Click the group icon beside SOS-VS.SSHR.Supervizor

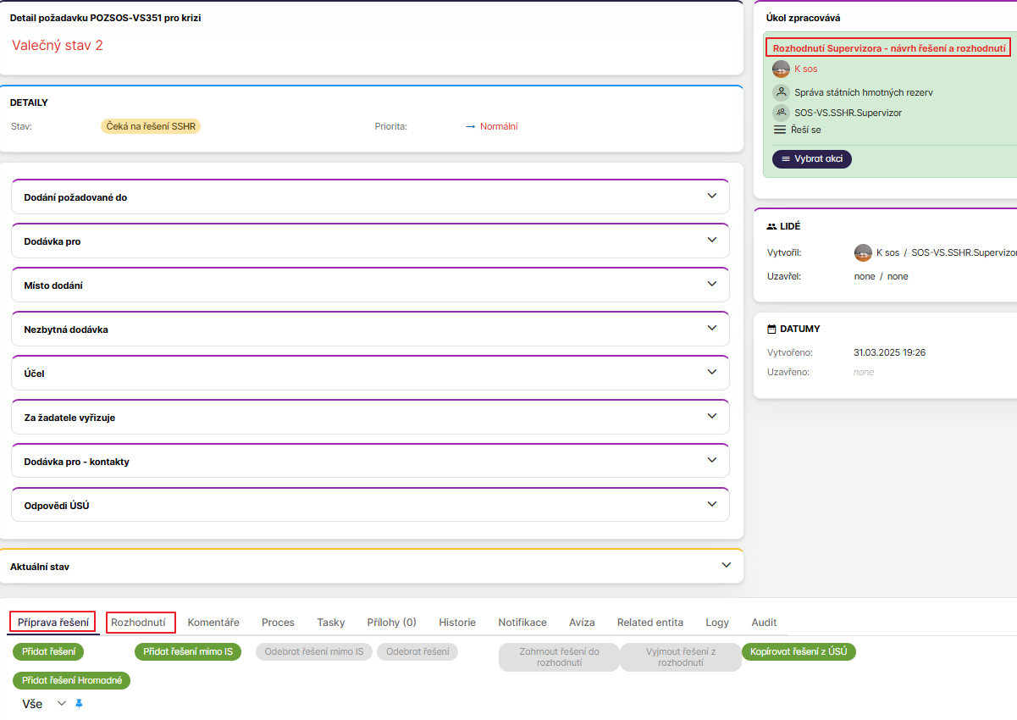click(781, 113)
